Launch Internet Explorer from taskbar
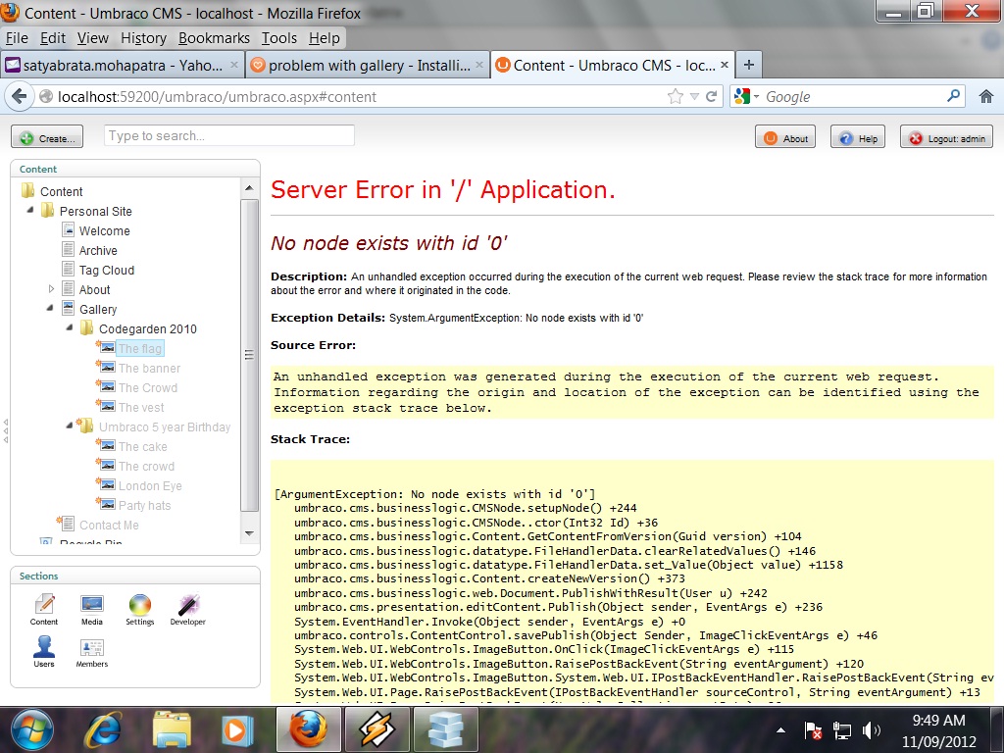1004x753 pixels. click(103, 729)
